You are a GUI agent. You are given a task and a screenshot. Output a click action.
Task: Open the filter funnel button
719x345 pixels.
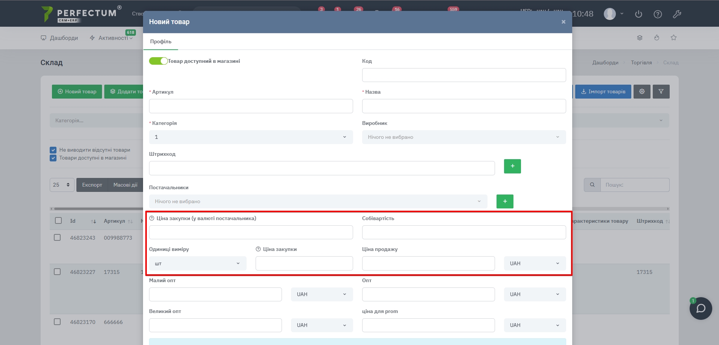(661, 91)
